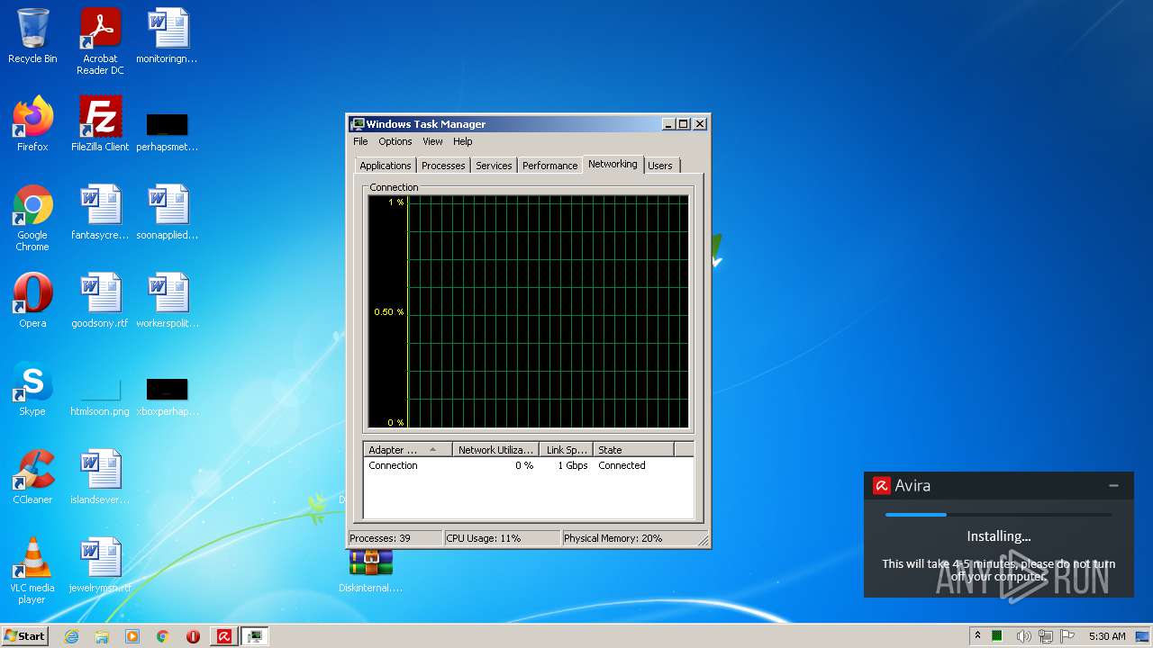This screenshot has width=1153, height=648.
Task: Click Task Manager taskbar button
Action: [x=255, y=636]
